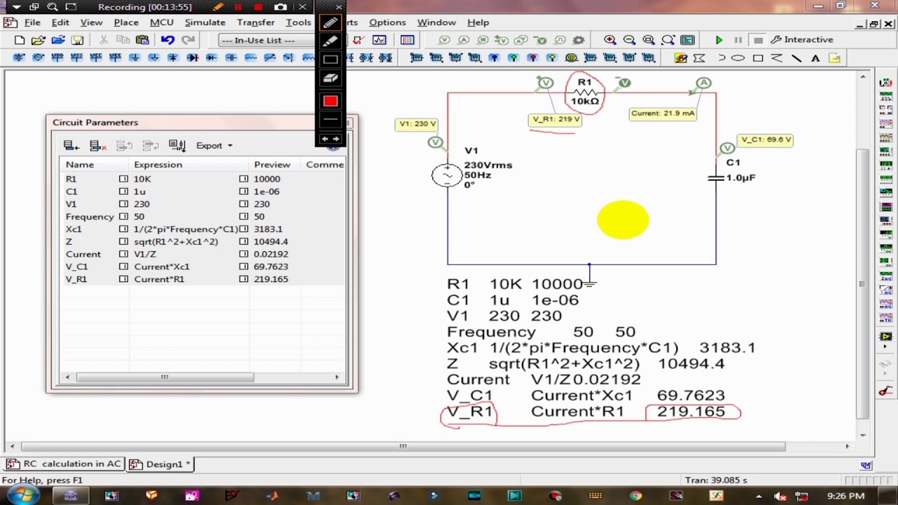898x505 pixels.
Task: Toggle full screen view icon
Action: pos(688,40)
